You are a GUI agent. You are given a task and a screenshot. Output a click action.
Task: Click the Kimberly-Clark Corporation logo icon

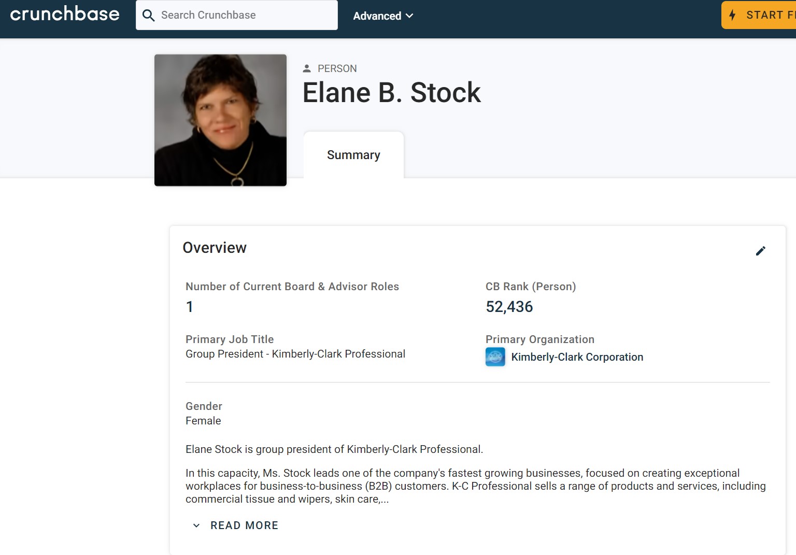(x=495, y=357)
